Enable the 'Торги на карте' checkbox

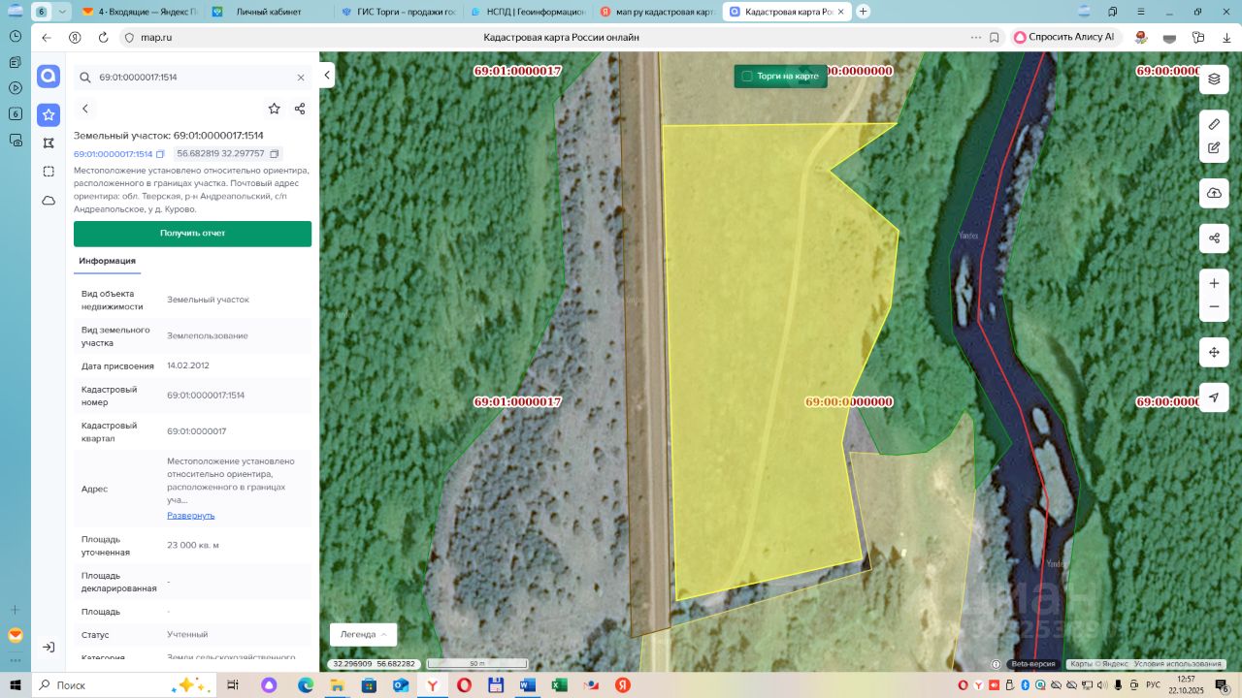point(747,76)
